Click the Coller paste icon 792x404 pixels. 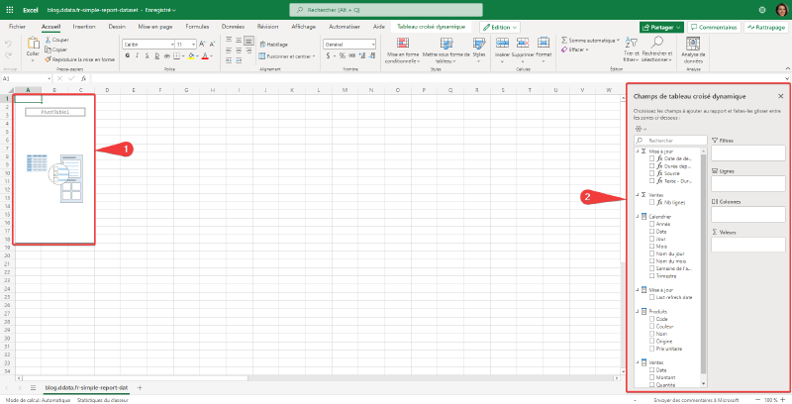point(33,44)
